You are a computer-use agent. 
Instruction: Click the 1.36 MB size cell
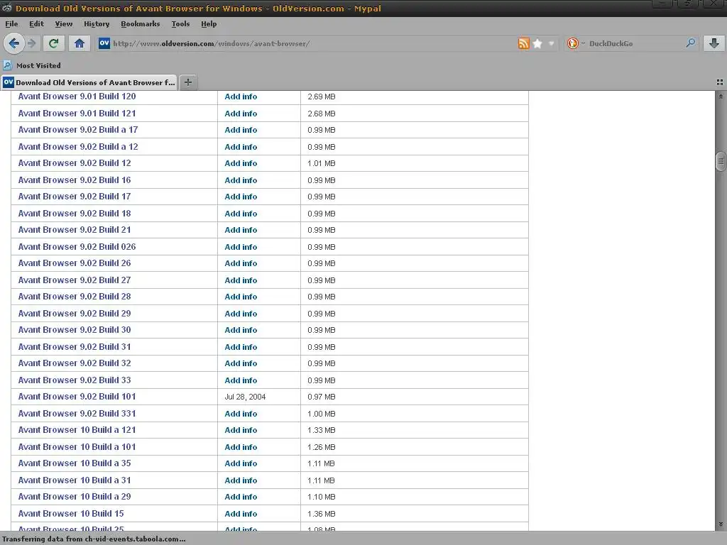(x=322, y=514)
